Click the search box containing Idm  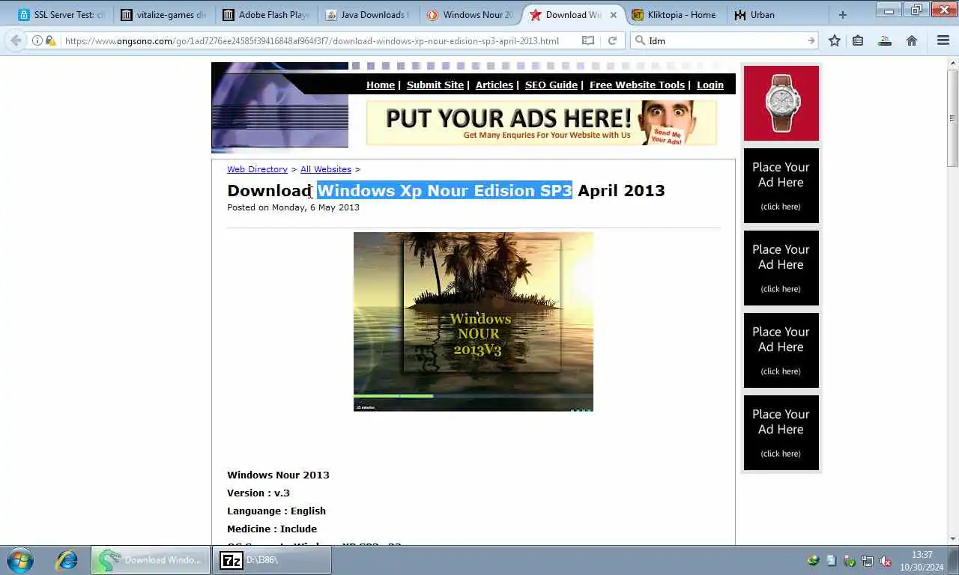pyautogui.click(x=725, y=40)
